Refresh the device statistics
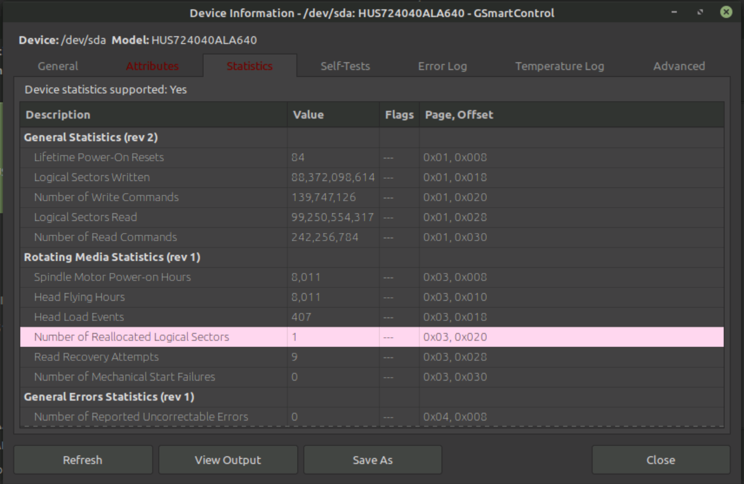This screenshot has height=484, width=744. [83, 460]
